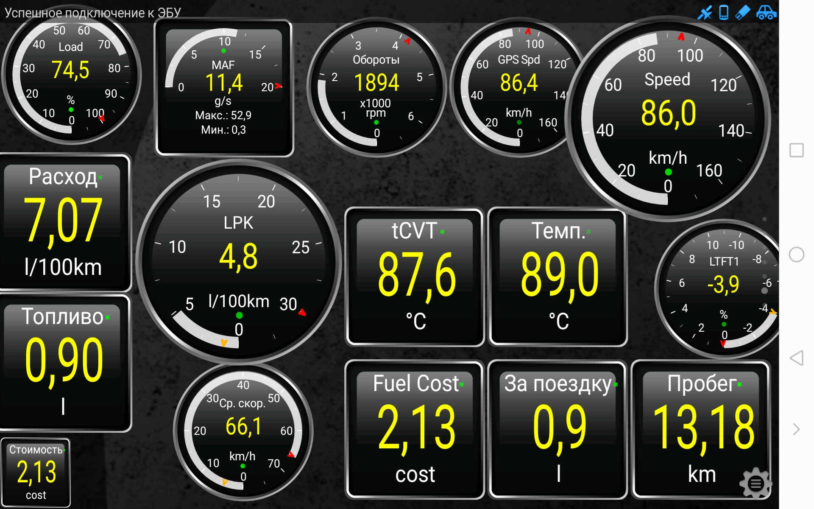This screenshot has width=814, height=509.
Task: Tap the GPS satellite status icon
Action: [705, 12]
